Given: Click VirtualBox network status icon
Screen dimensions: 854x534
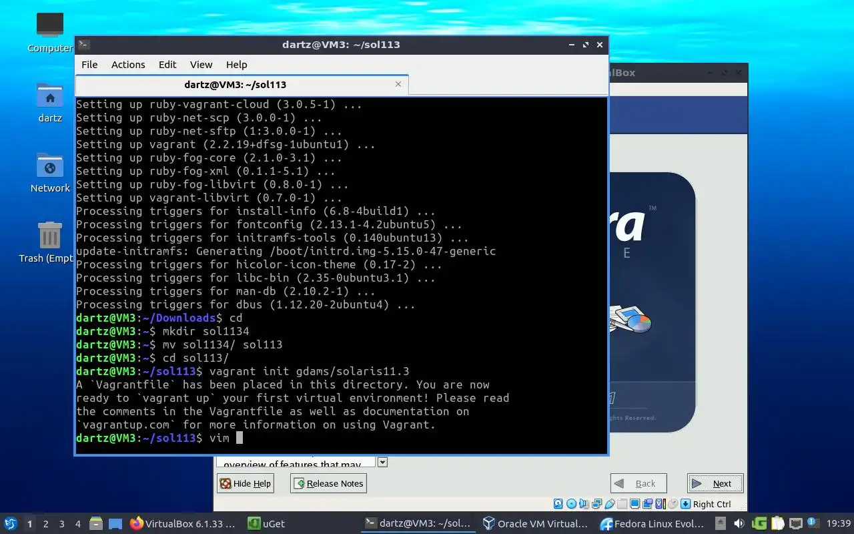Looking at the screenshot, I should (596, 504).
